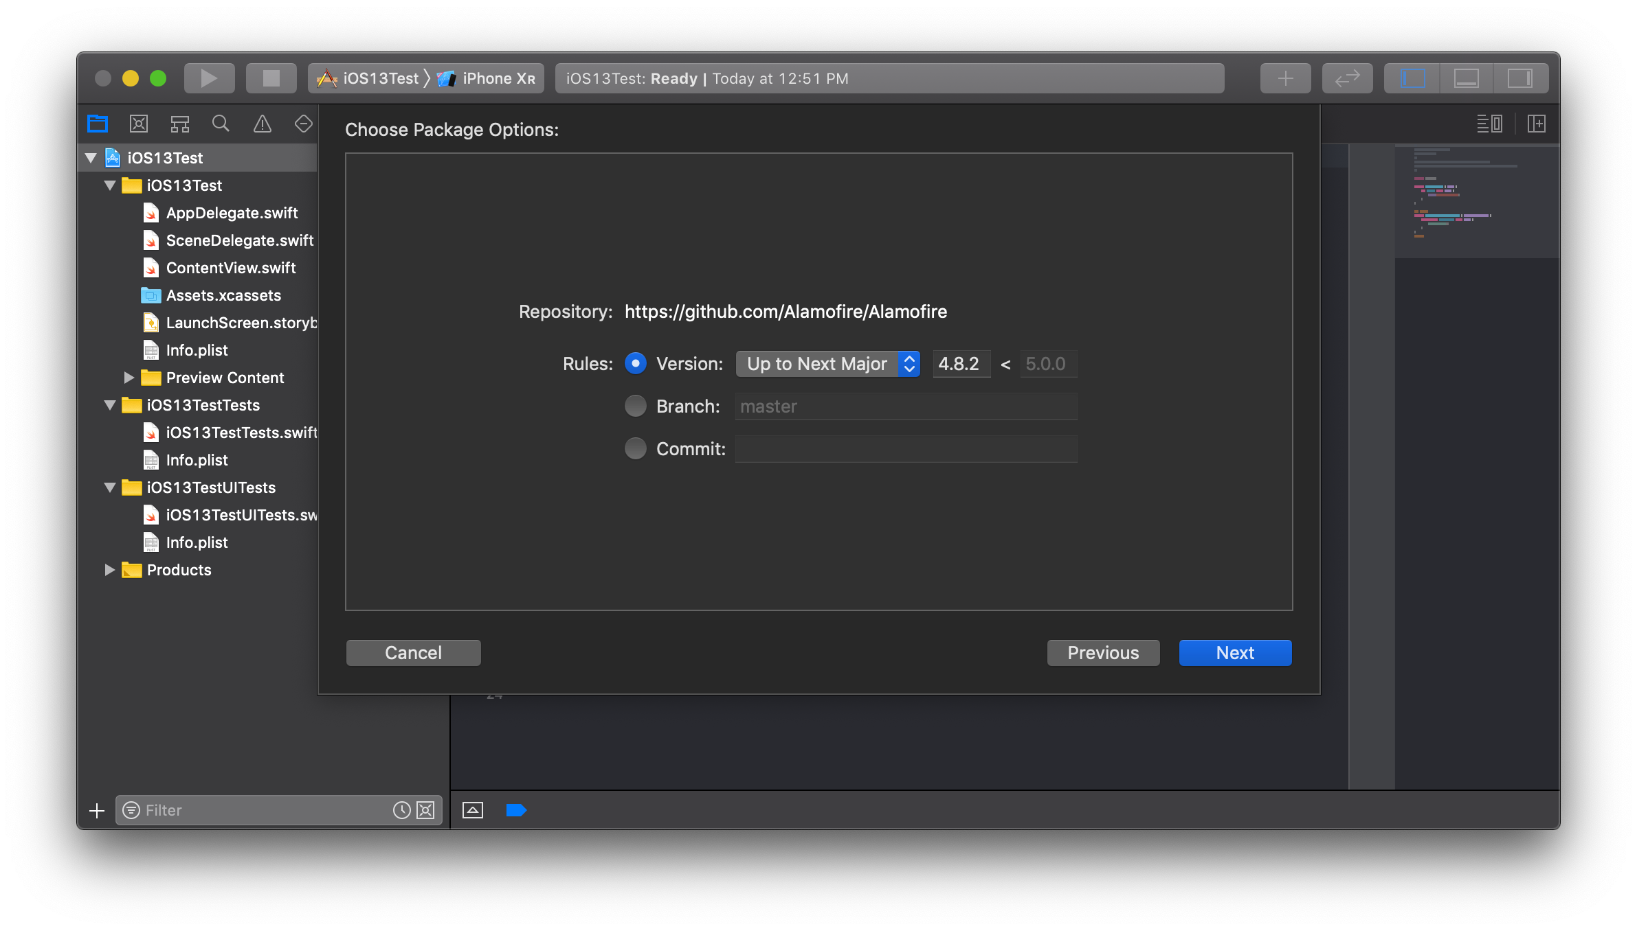Click the minimap code preview
Viewport: 1637px width, 931px height.
tap(1476, 201)
